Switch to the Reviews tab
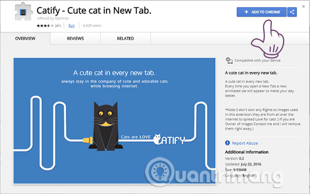This screenshot has width=310, height=194. (x=75, y=39)
